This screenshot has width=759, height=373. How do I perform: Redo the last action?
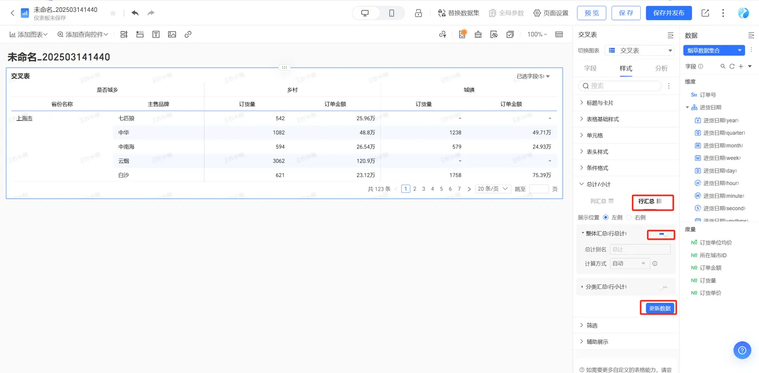click(151, 13)
